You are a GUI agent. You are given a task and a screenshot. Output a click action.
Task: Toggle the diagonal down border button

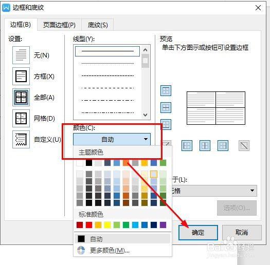(x=244, y=146)
